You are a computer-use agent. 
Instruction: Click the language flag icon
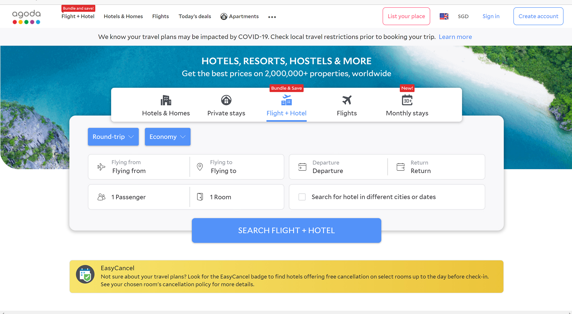pyautogui.click(x=444, y=16)
